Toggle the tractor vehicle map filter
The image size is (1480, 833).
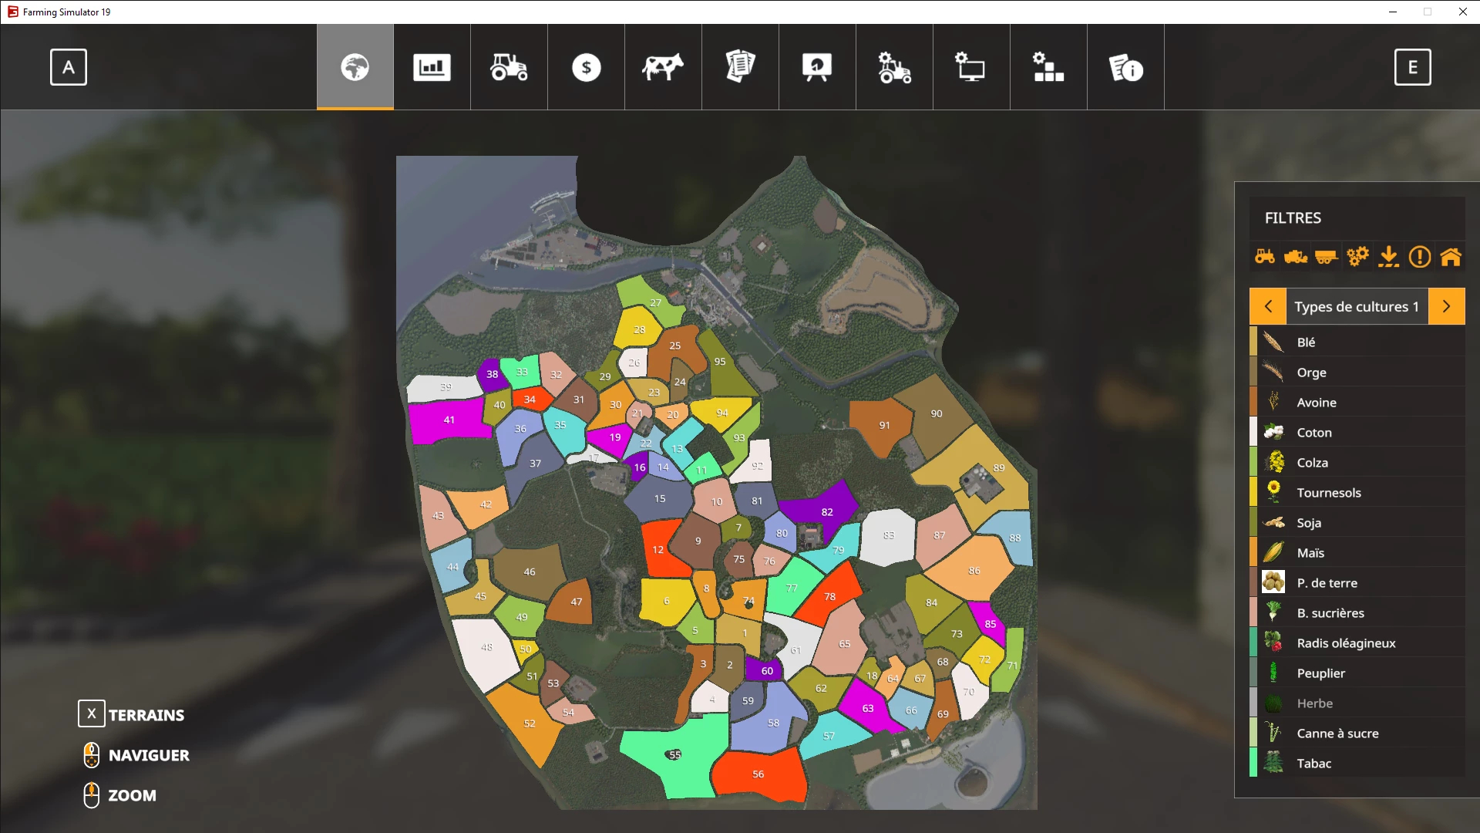pos(1265,256)
